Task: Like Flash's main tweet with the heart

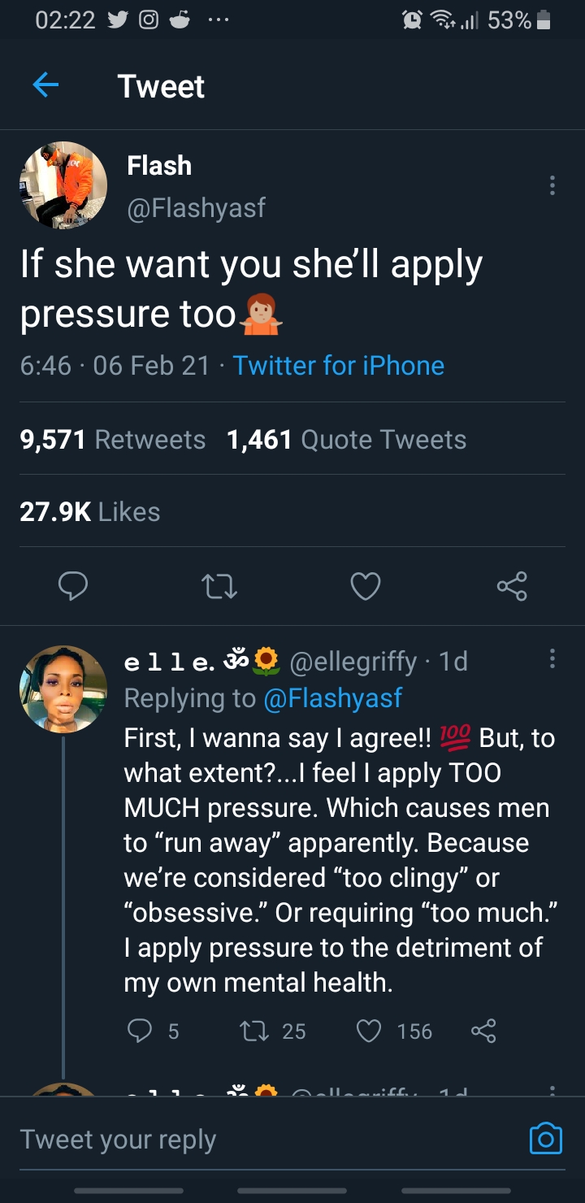Action: (x=365, y=586)
